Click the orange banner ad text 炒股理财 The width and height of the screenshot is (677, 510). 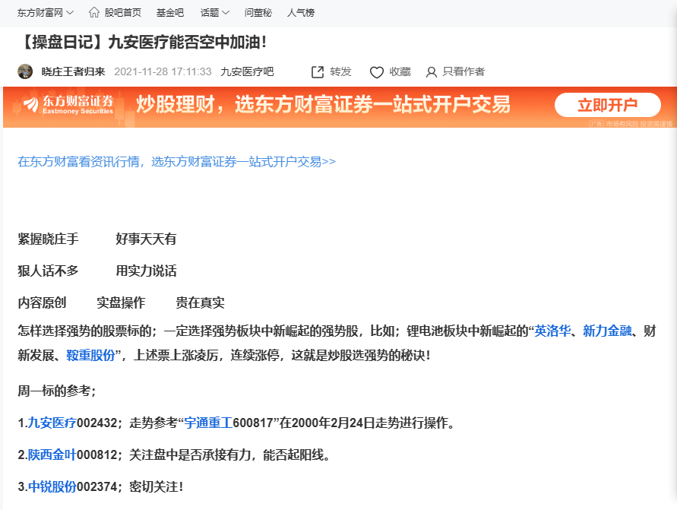(x=176, y=105)
